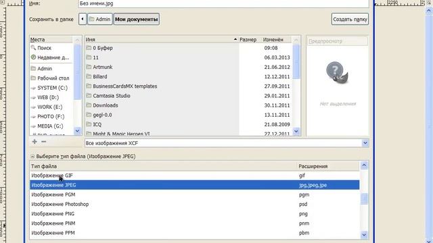Select Изображение PGM file type
This screenshot has width=433, height=243.
(195, 194)
